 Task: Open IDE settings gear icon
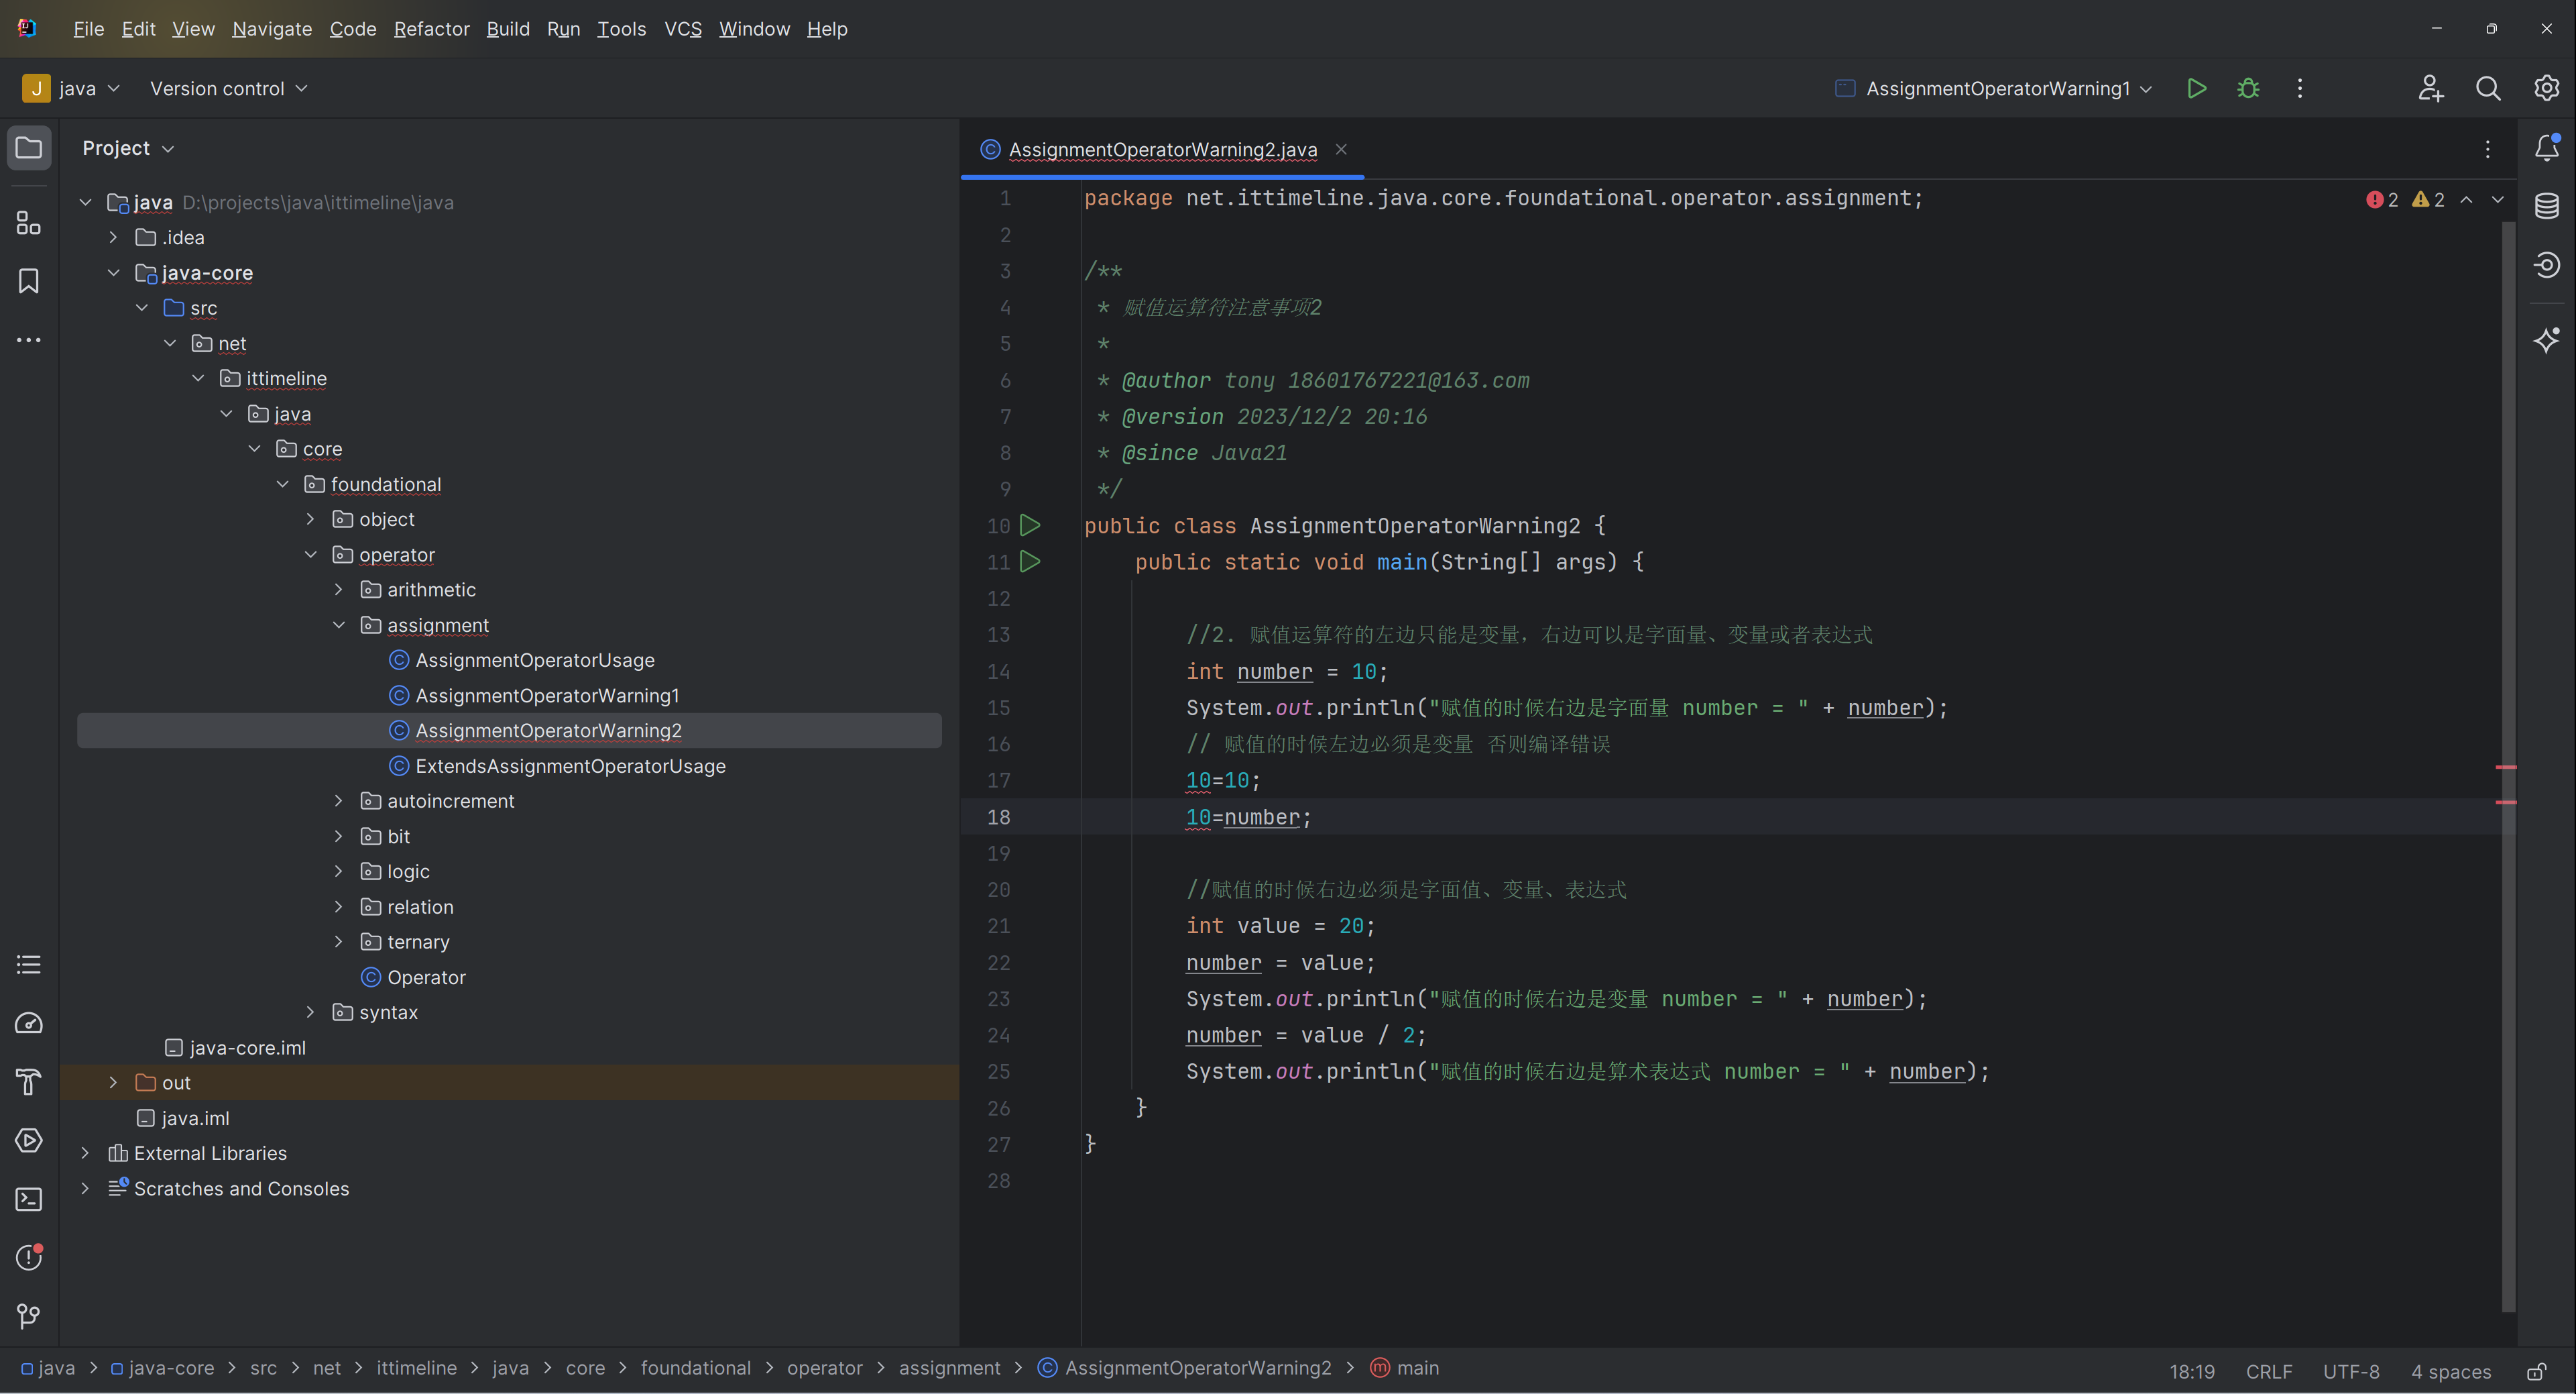(2546, 88)
